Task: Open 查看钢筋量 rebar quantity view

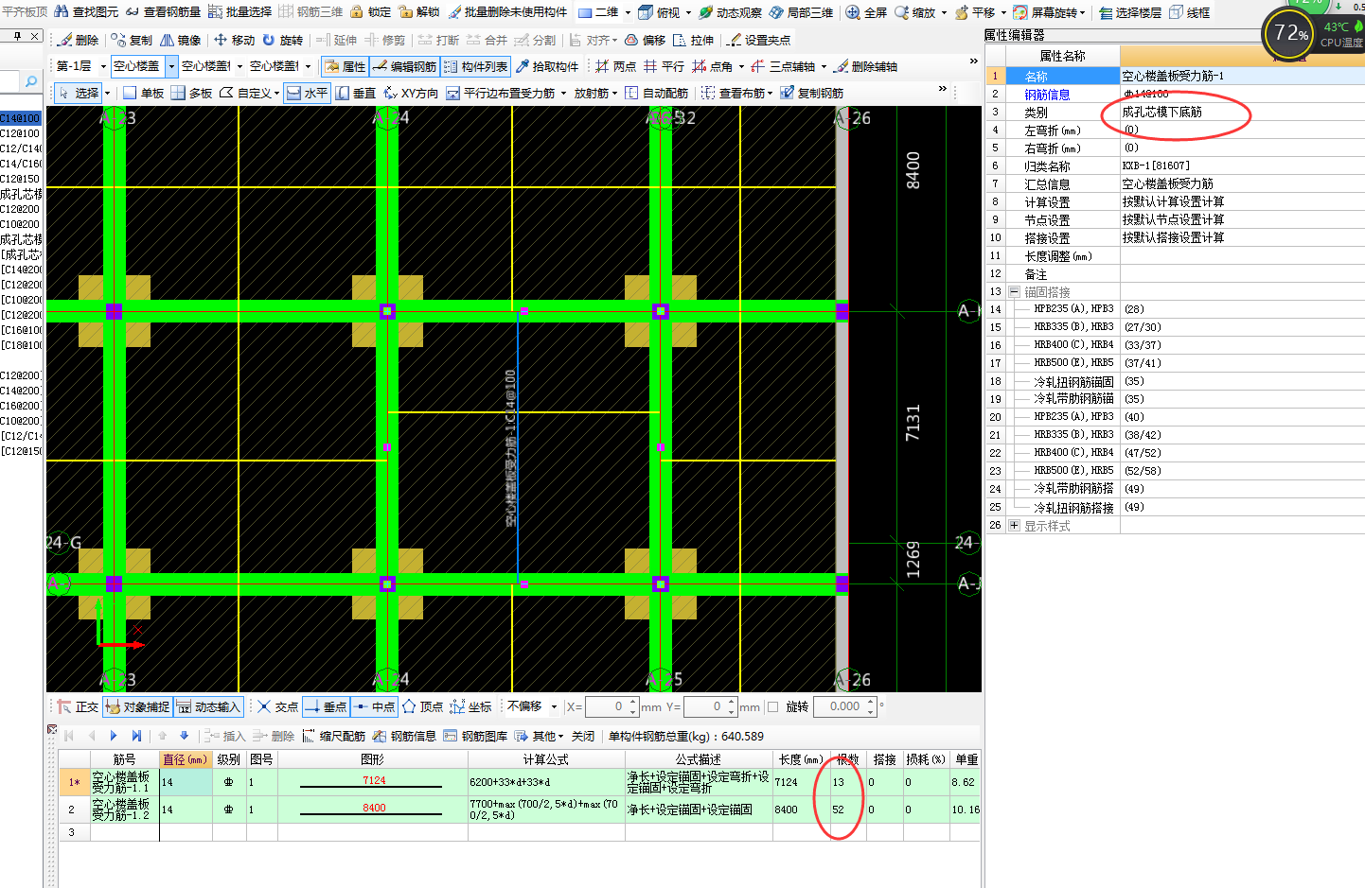Action: 163,12
